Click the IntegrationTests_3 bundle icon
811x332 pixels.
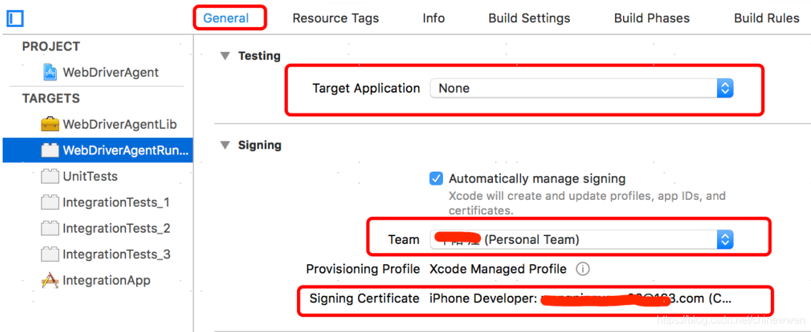(50, 254)
